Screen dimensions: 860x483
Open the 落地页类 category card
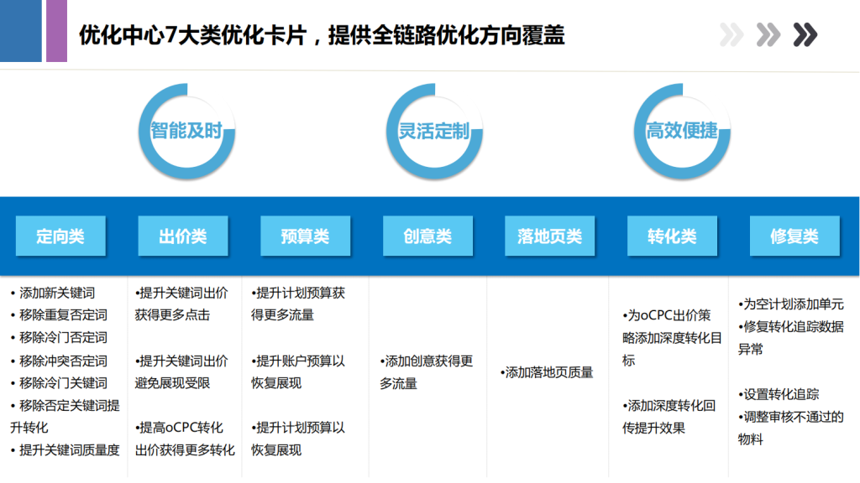tap(549, 236)
